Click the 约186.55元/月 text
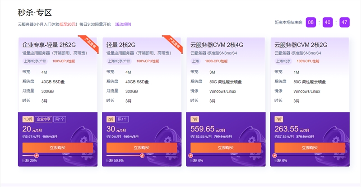 201,136
